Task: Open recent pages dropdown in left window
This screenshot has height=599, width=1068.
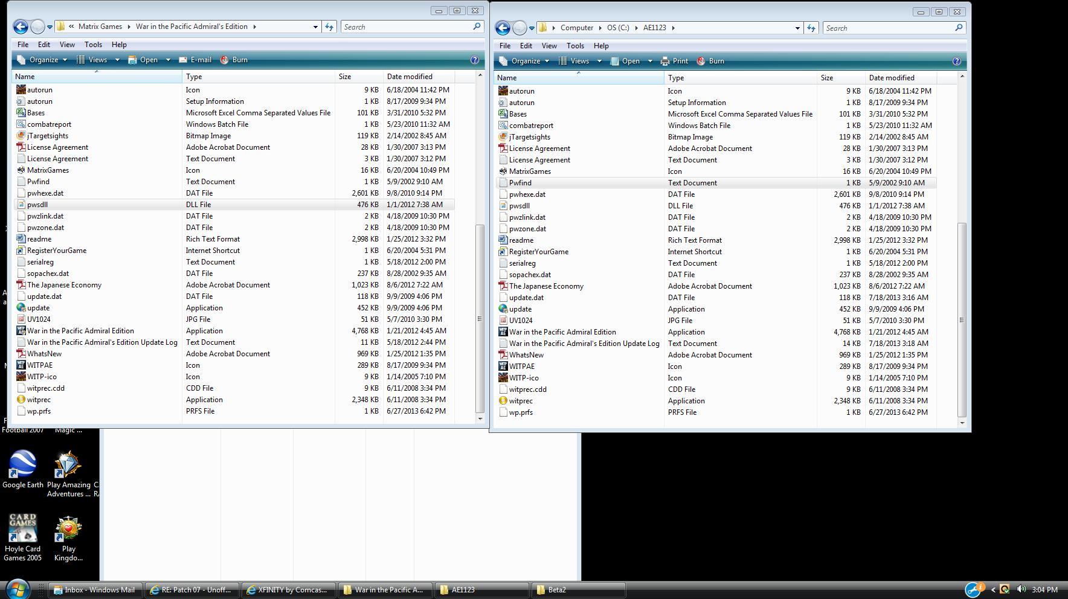Action: point(50,27)
